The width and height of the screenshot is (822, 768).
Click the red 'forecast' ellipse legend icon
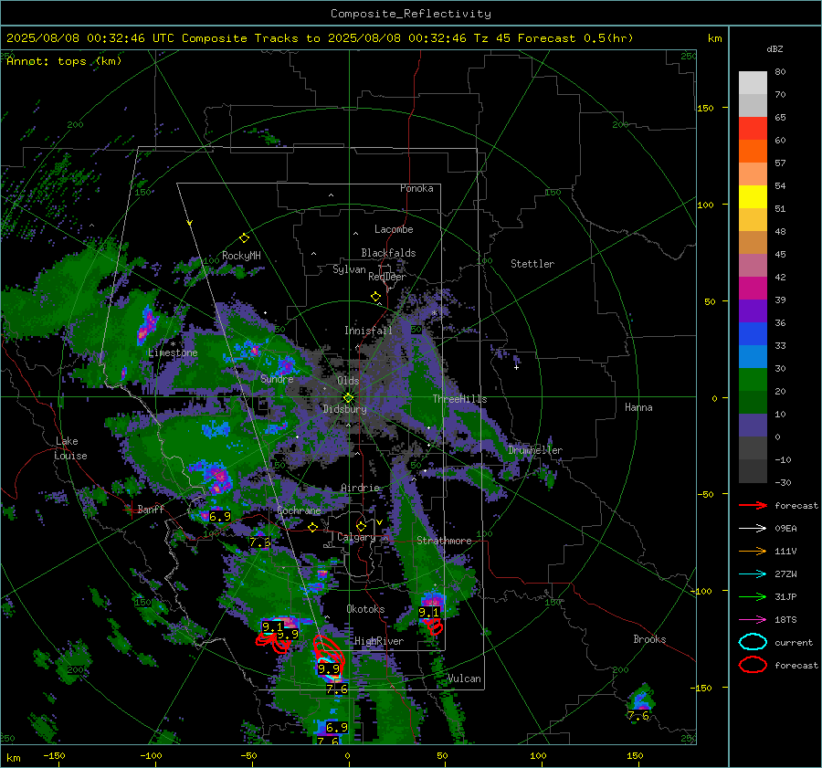753,665
